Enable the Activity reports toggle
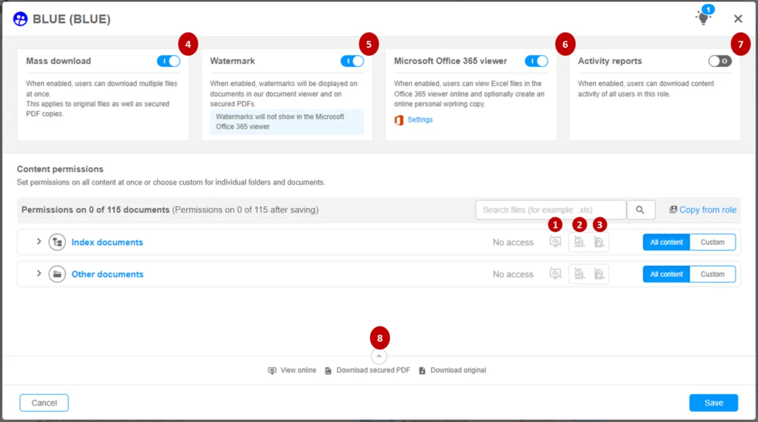The image size is (758, 422). coord(720,61)
